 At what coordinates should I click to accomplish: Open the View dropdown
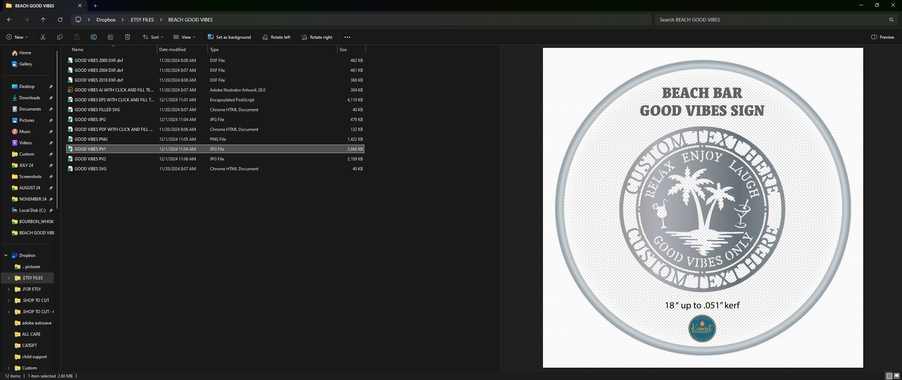pos(184,37)
